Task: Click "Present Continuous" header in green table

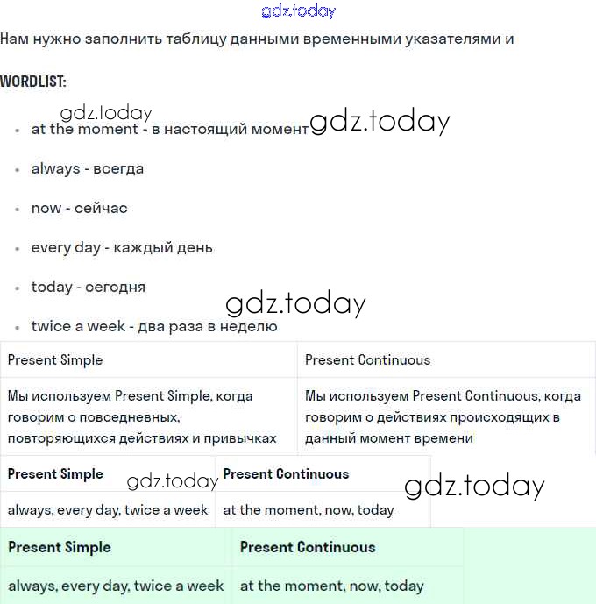Action: [308, 547]
